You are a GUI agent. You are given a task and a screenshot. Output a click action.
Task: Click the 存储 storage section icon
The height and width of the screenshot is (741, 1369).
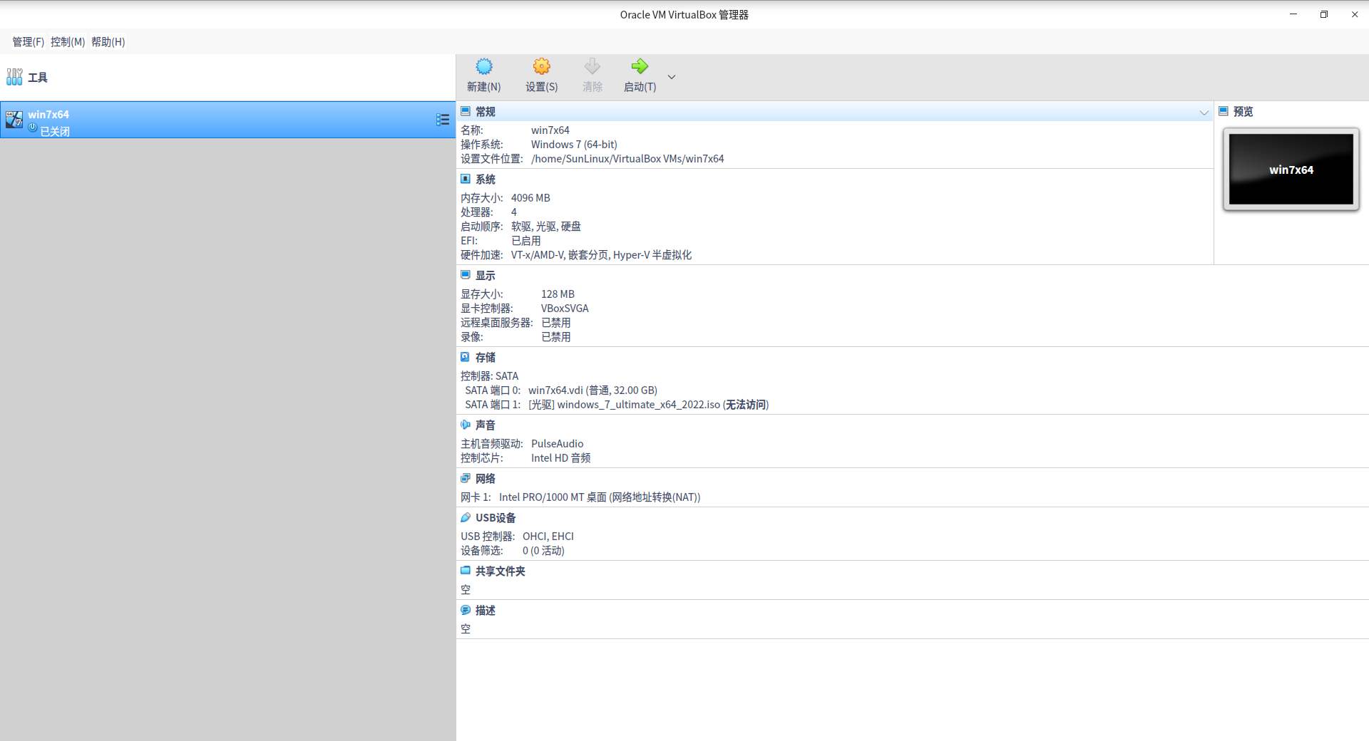(x=466, y=357)
